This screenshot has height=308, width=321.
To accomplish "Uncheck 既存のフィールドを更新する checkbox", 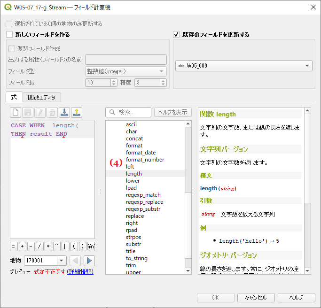I will (x=177, y=34).
